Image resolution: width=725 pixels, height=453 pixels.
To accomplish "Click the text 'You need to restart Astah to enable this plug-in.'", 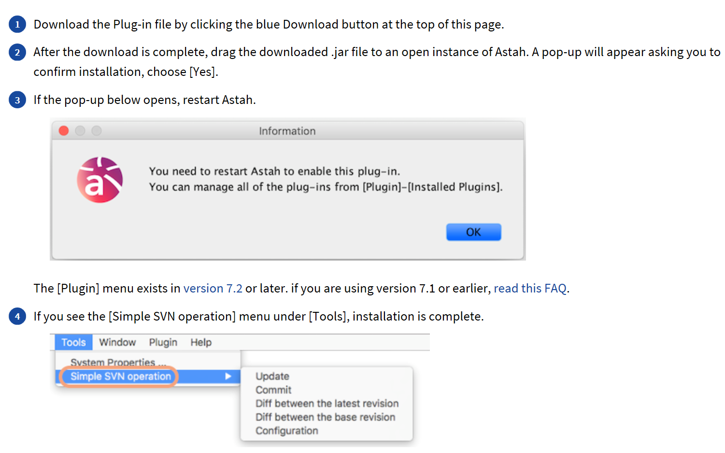I will click(x=274, y=171).
